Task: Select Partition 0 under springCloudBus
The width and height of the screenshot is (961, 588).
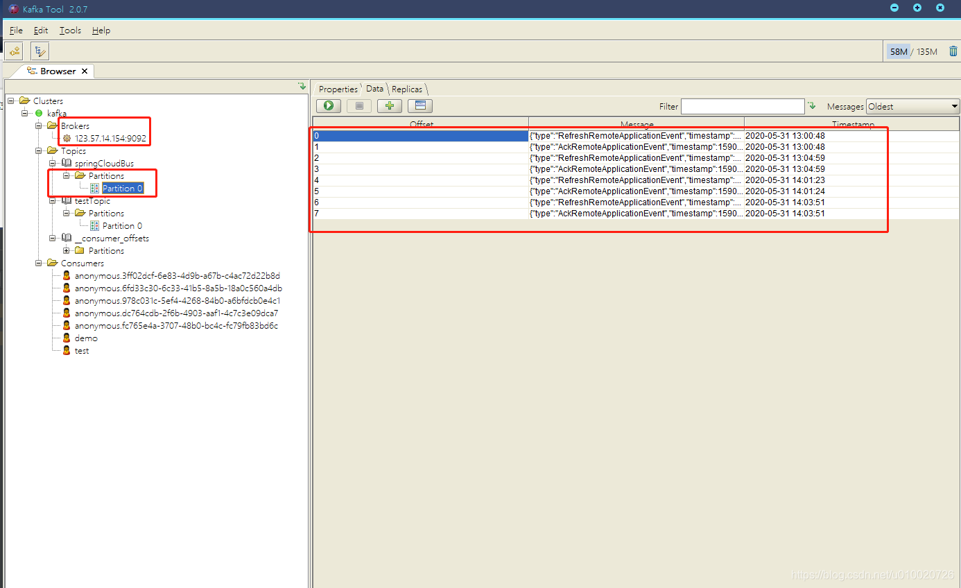Action: (123, 188)
